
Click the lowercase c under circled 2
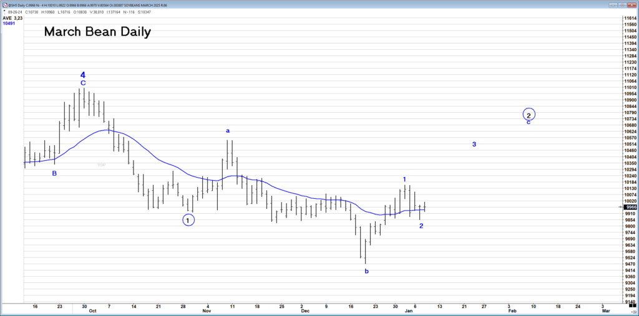529,122
